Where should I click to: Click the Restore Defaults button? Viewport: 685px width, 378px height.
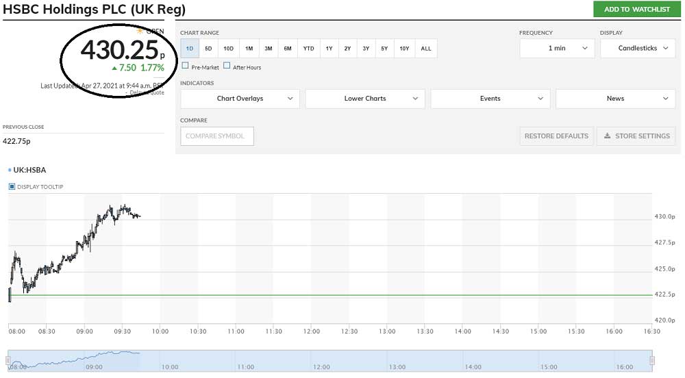pyautogui.click(x=556, y=136)
